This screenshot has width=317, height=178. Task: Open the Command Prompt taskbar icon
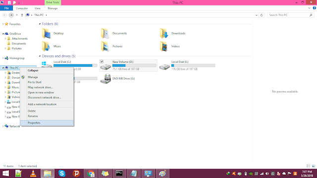point(119,174)
